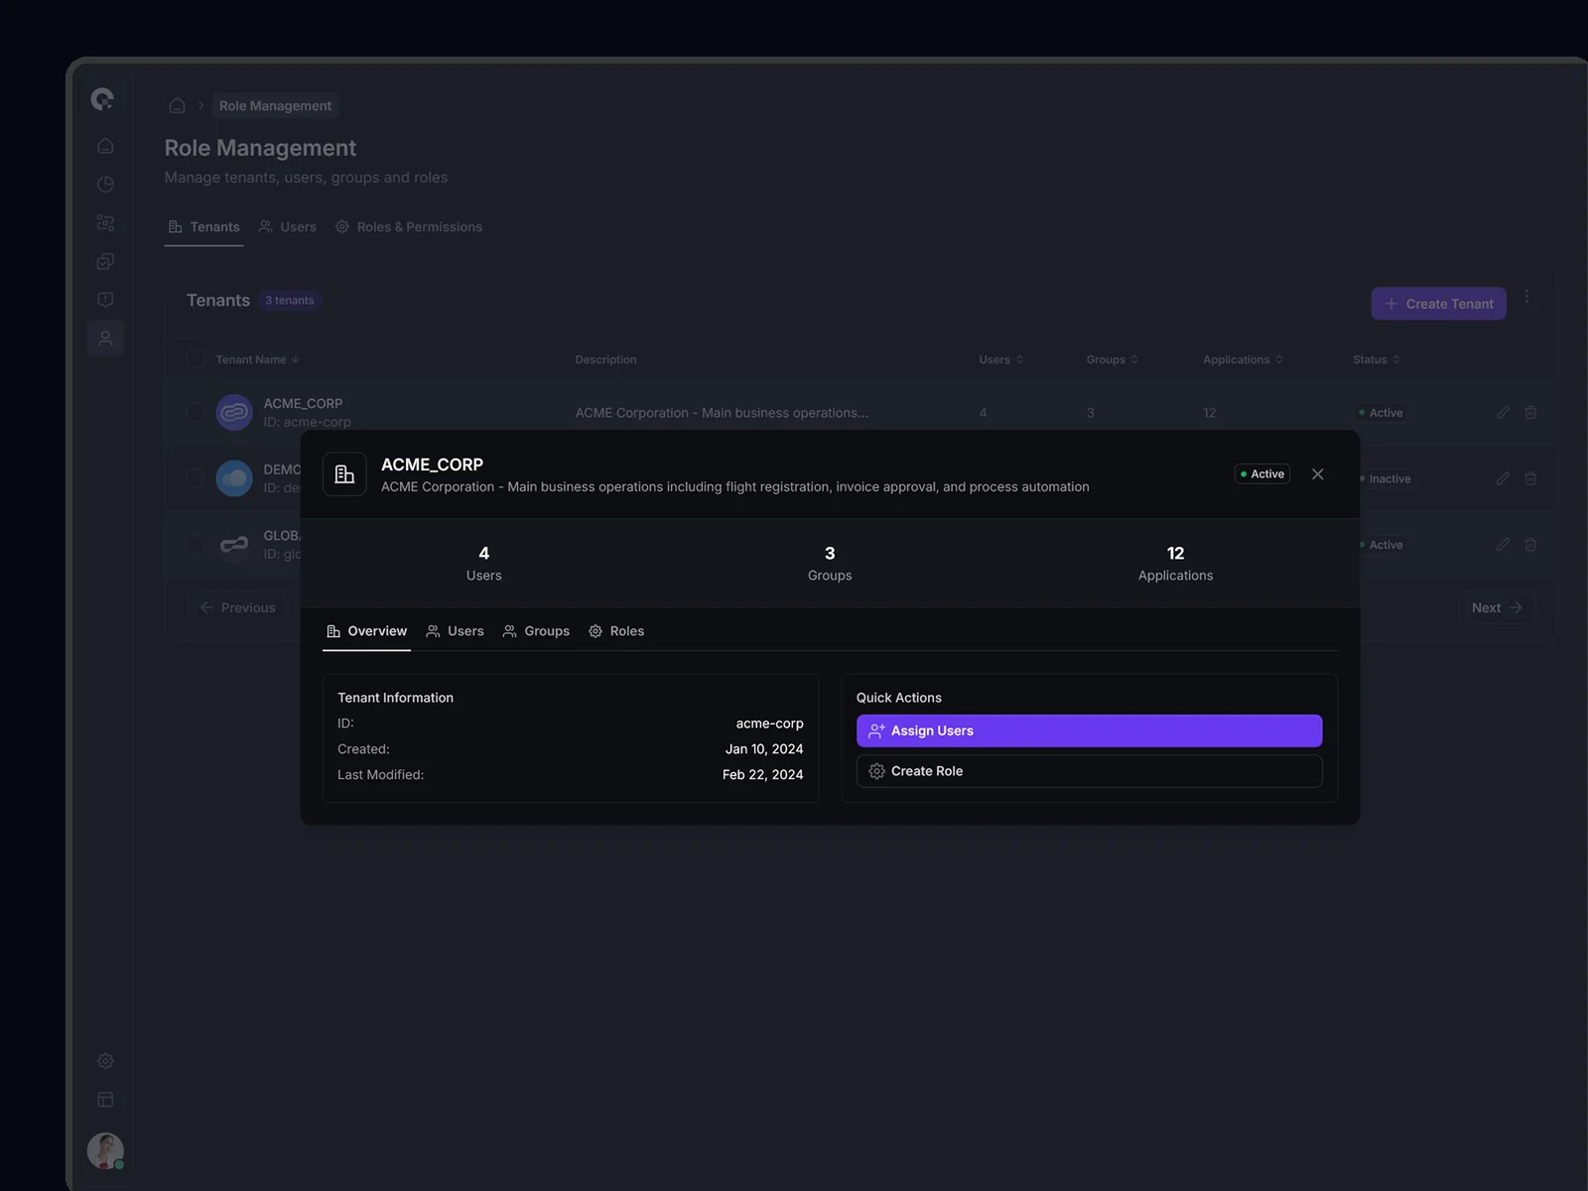Open the analytics pie chart sidebar icon
The width and height of the screenshot is (1588, 1191).
[x=105, y=185]
